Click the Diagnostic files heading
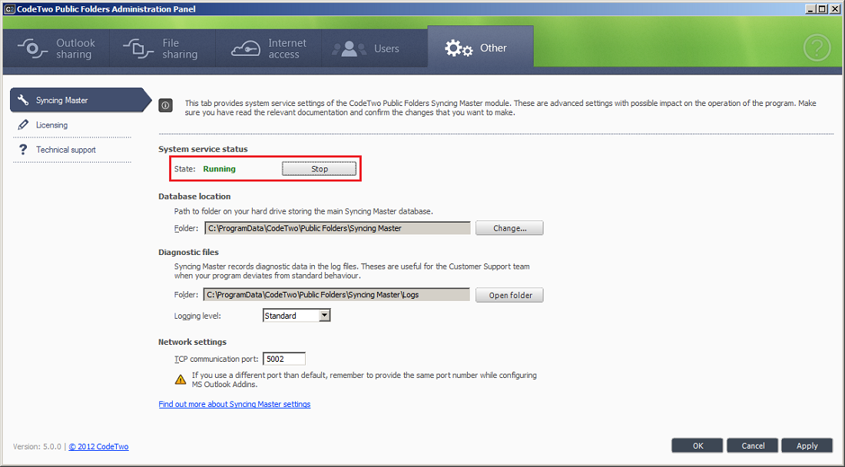Viewport: 845px width, 467px height. click(189, 252)
